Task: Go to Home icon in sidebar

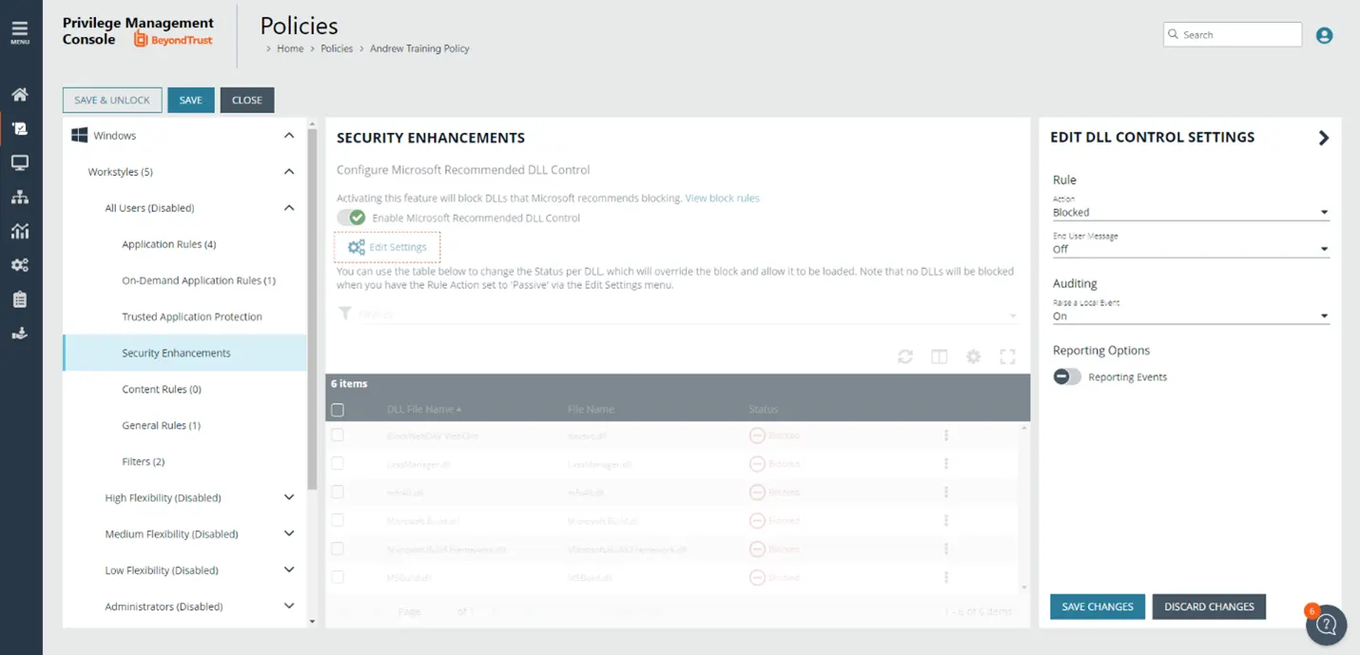Action: (20, 94)
